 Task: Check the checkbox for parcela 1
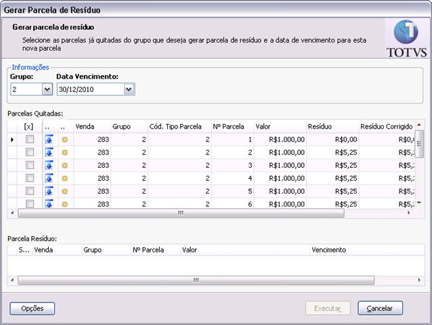(x=30, y=139)
